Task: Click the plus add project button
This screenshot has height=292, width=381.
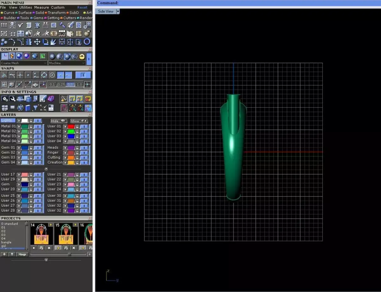Action: tap(4, 254)
